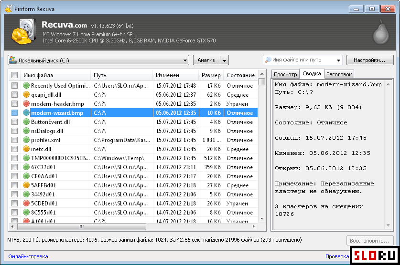Check the modern-header.bmp checkbox
Viewport: 400px width, 265px height.
click(14, 104)
